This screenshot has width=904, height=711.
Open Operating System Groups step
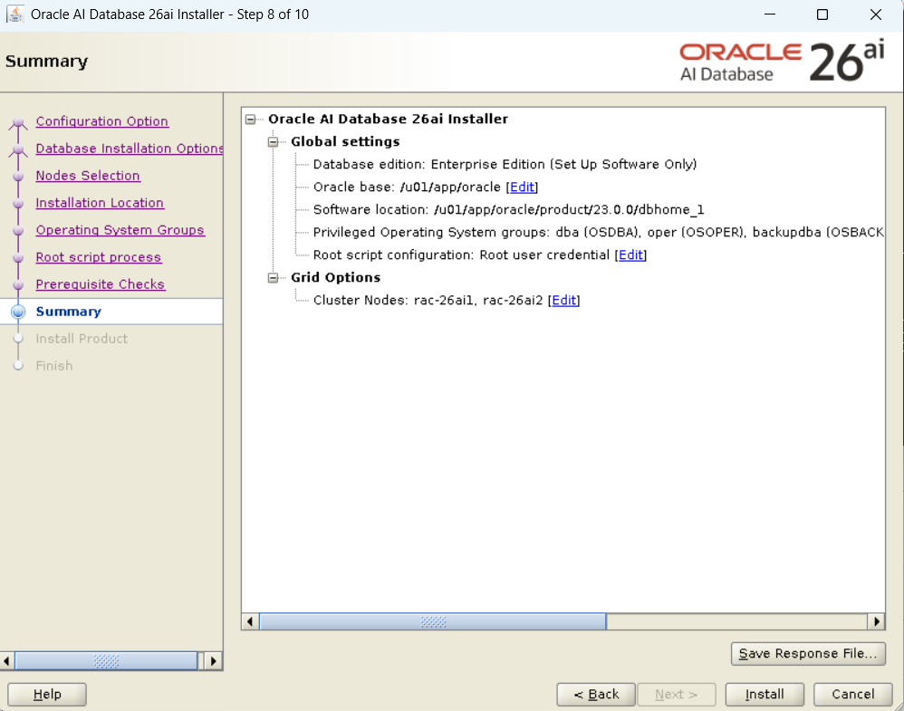[x=120, y=230]
